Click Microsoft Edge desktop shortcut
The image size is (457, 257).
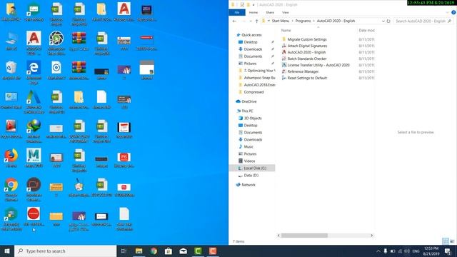coord(34,73)
